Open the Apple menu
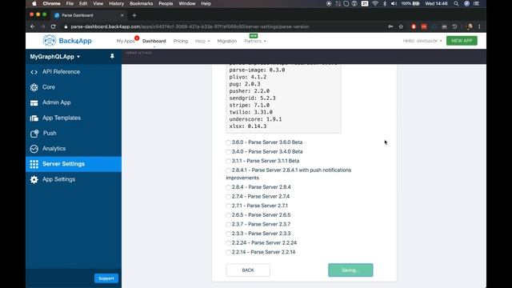 [x=34, y=3]
